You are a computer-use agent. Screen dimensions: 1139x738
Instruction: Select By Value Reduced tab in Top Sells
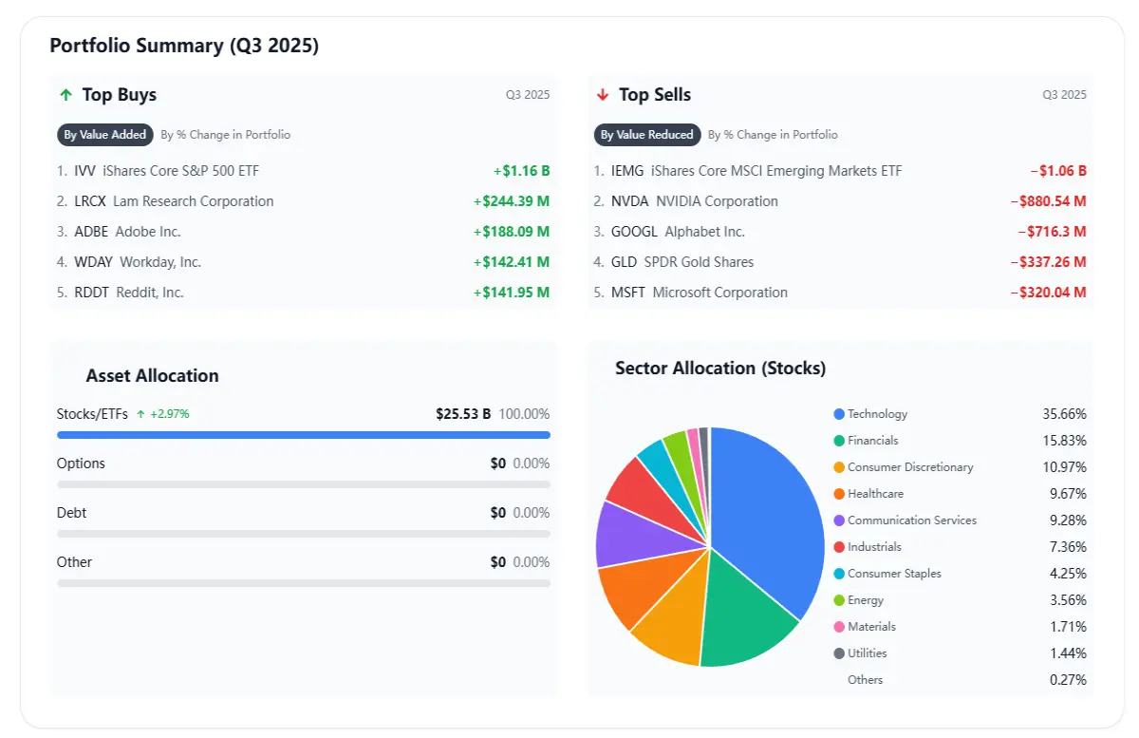point(647,135)
